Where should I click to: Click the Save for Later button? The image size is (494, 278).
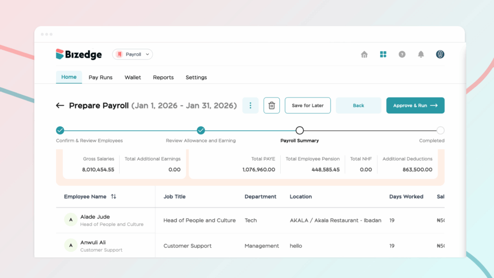[x=308, y=106]
